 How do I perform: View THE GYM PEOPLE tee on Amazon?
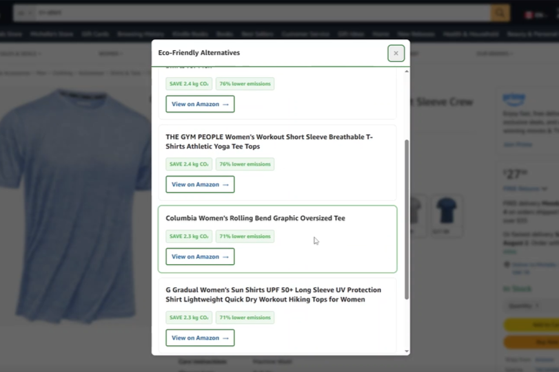[200, 184]
